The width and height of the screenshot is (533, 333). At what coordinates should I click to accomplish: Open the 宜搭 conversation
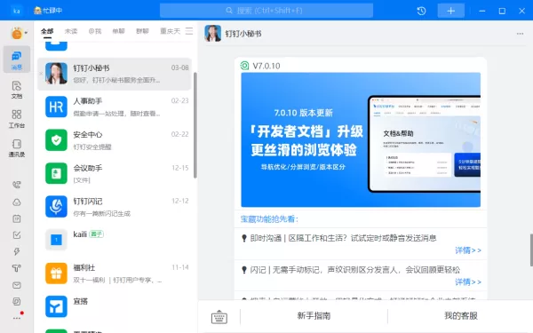pos(115,307)
